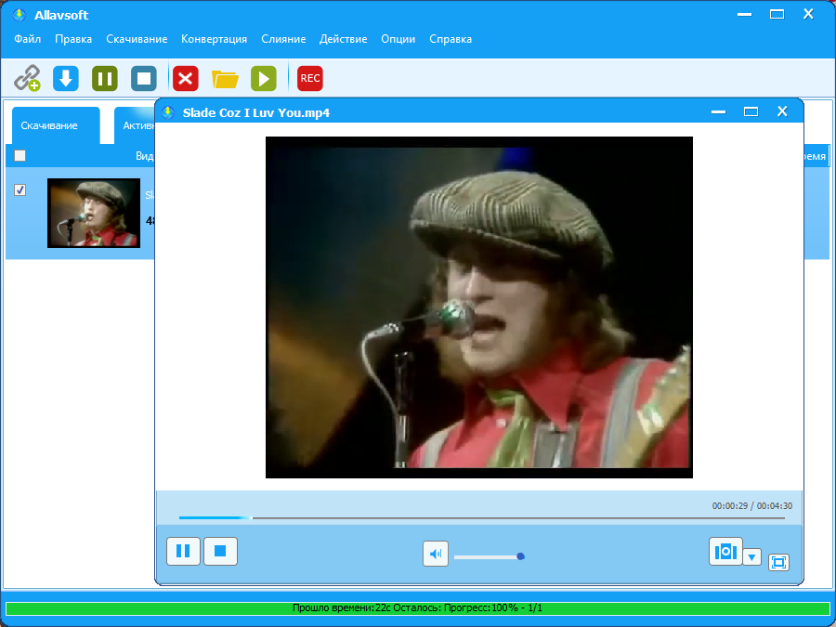Expand the snapshot options dropdown arrow

[751, 557]
